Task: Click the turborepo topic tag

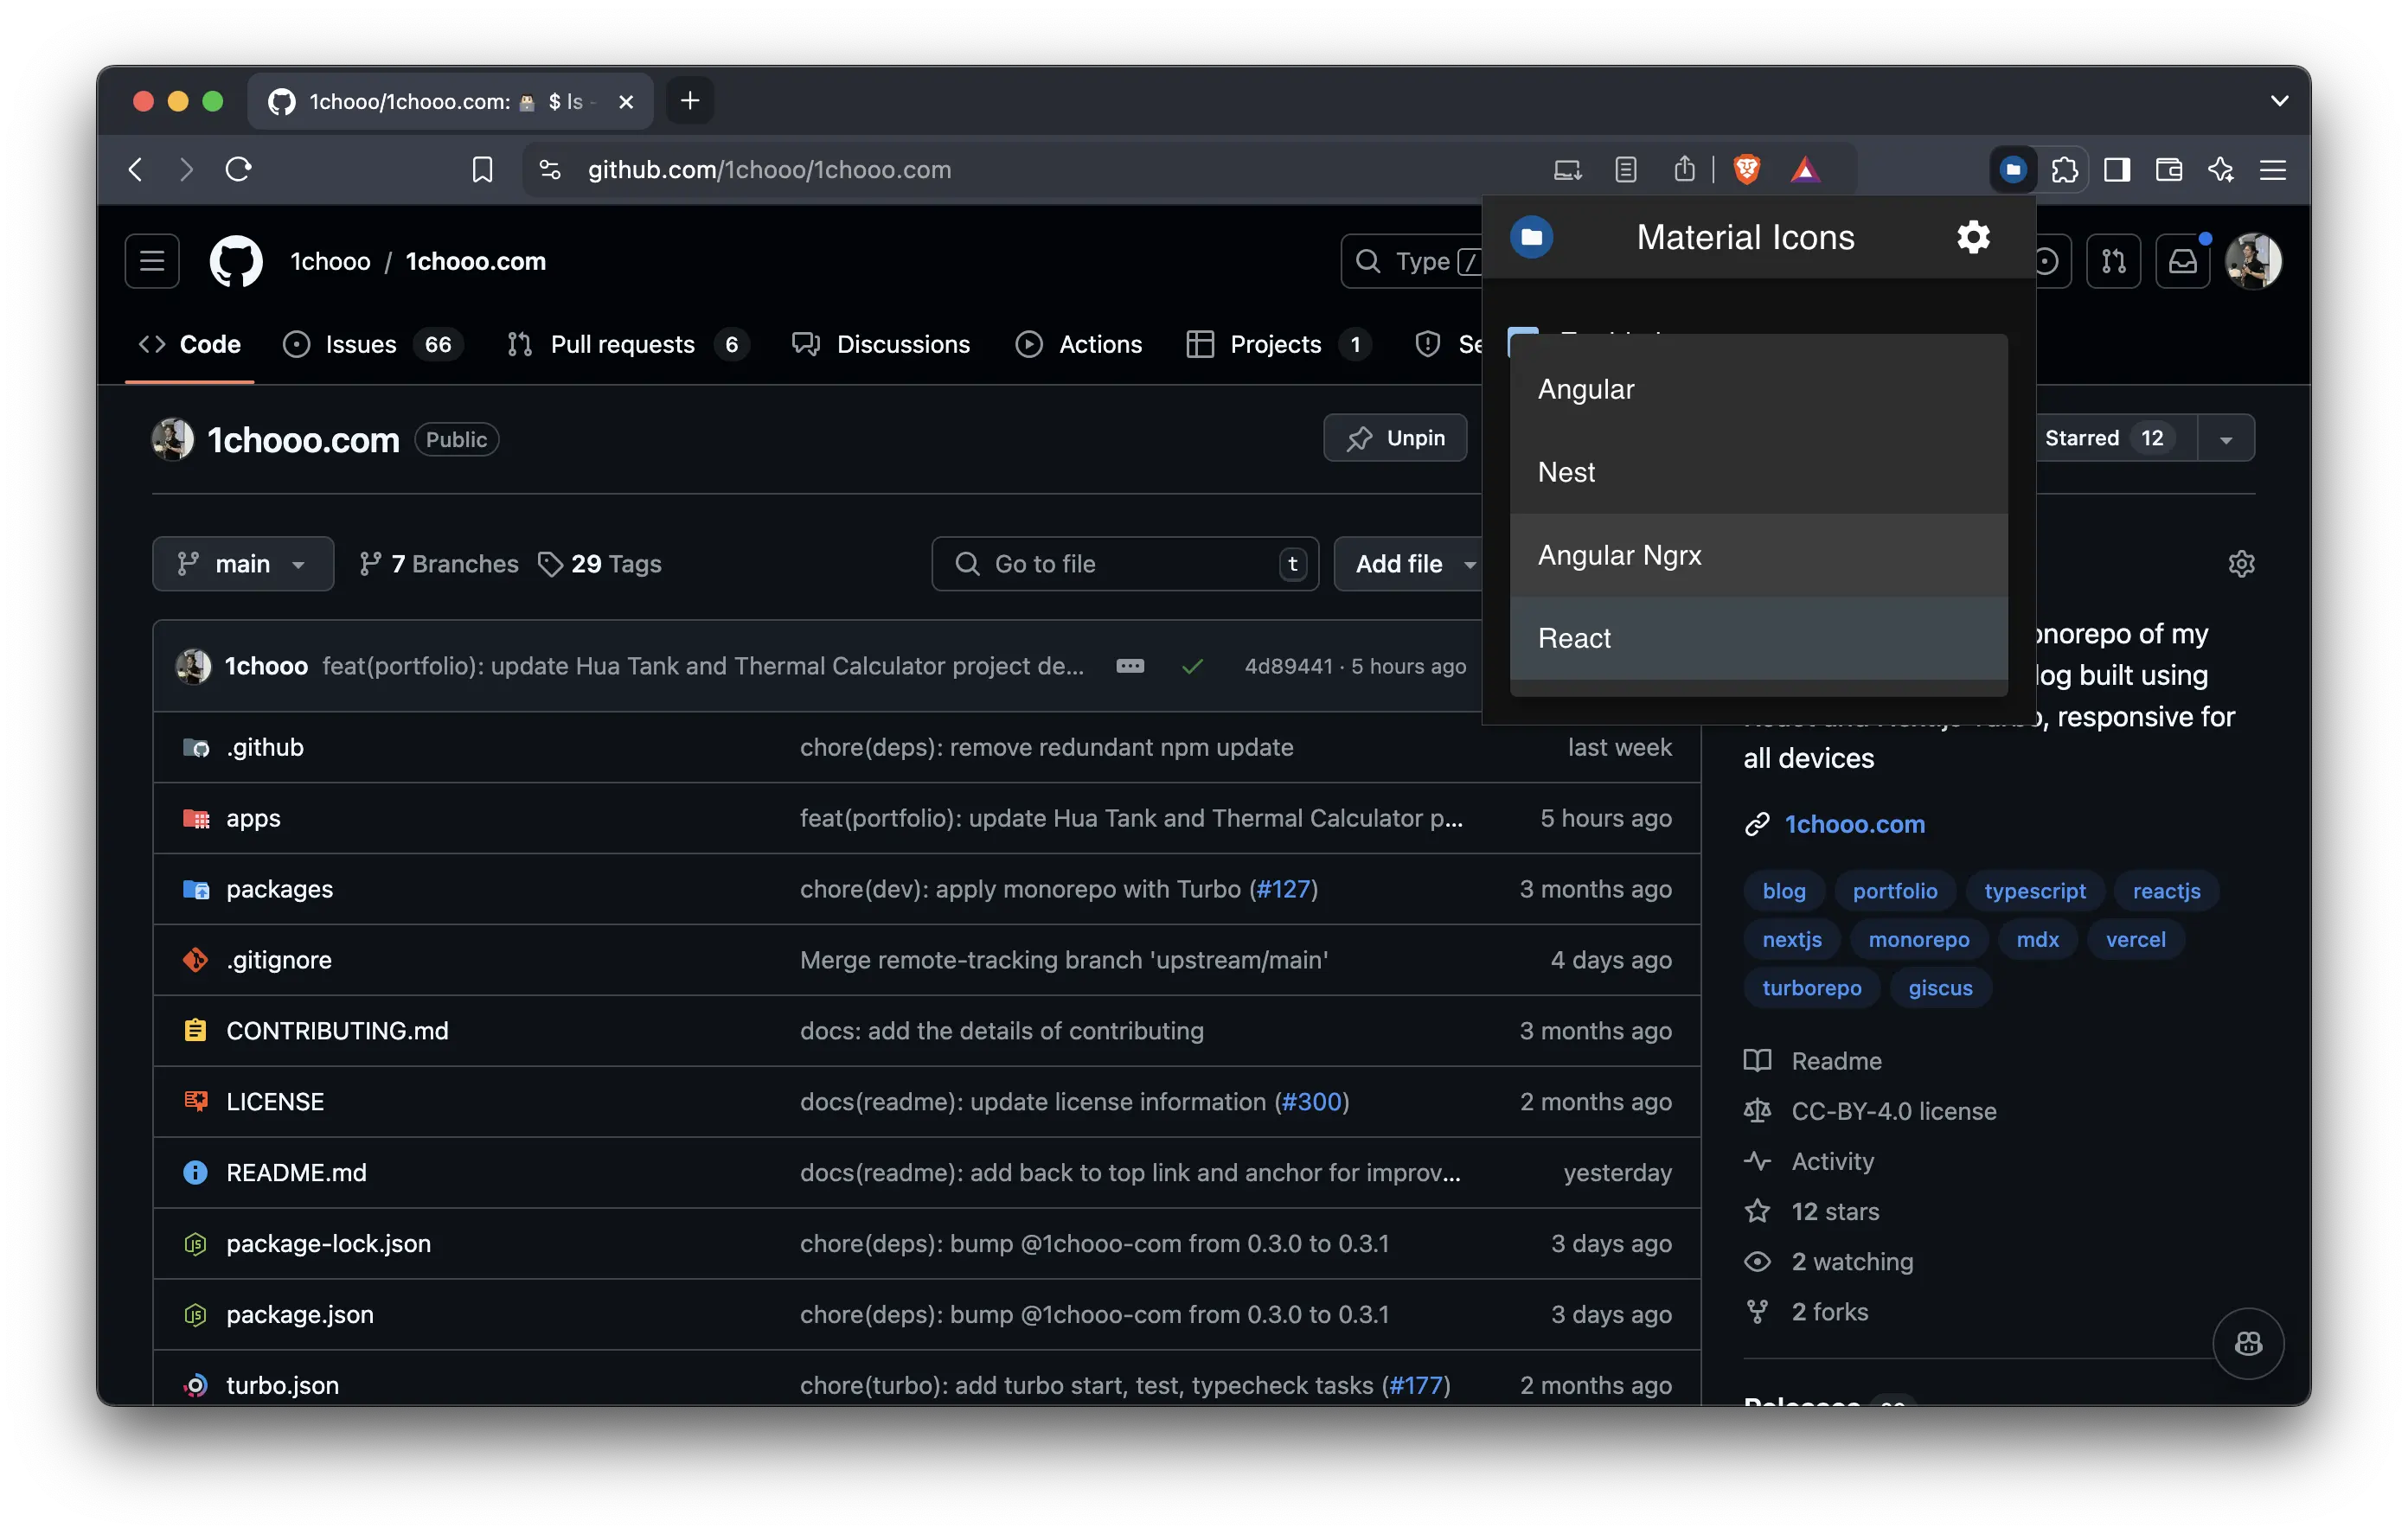Action: click(x=1811, y=988)
